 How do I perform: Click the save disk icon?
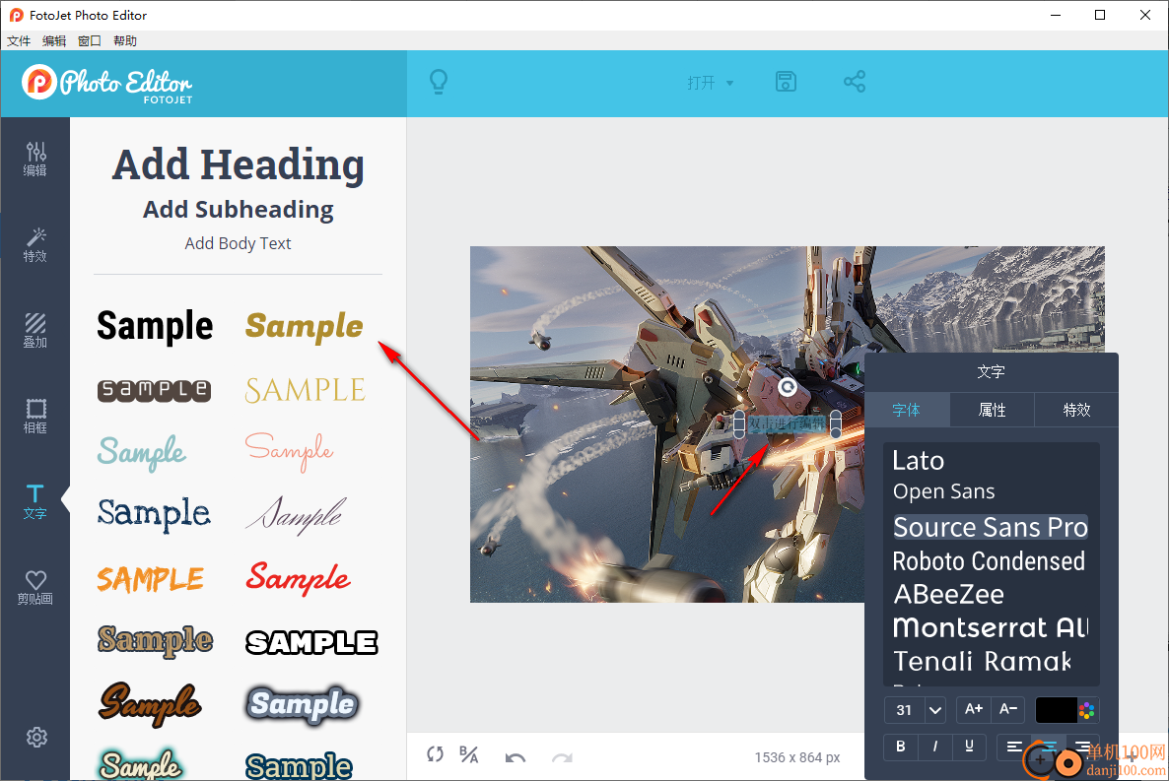point(786,81)
